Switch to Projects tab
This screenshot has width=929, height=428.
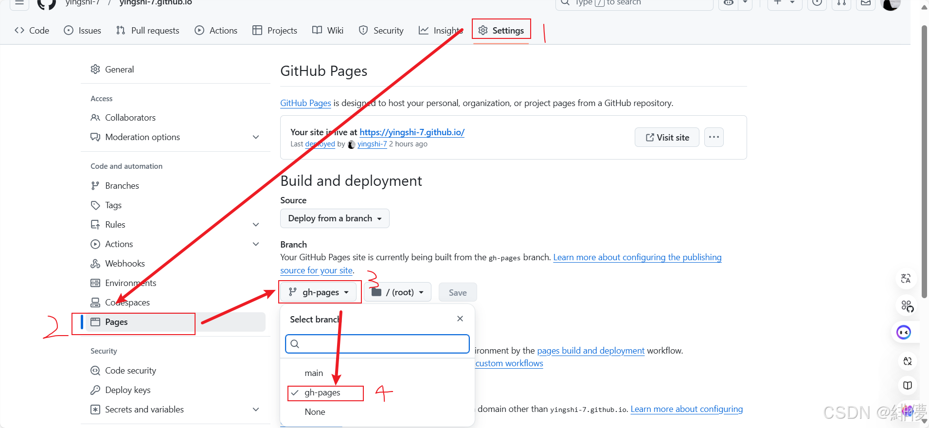[275, 30]
